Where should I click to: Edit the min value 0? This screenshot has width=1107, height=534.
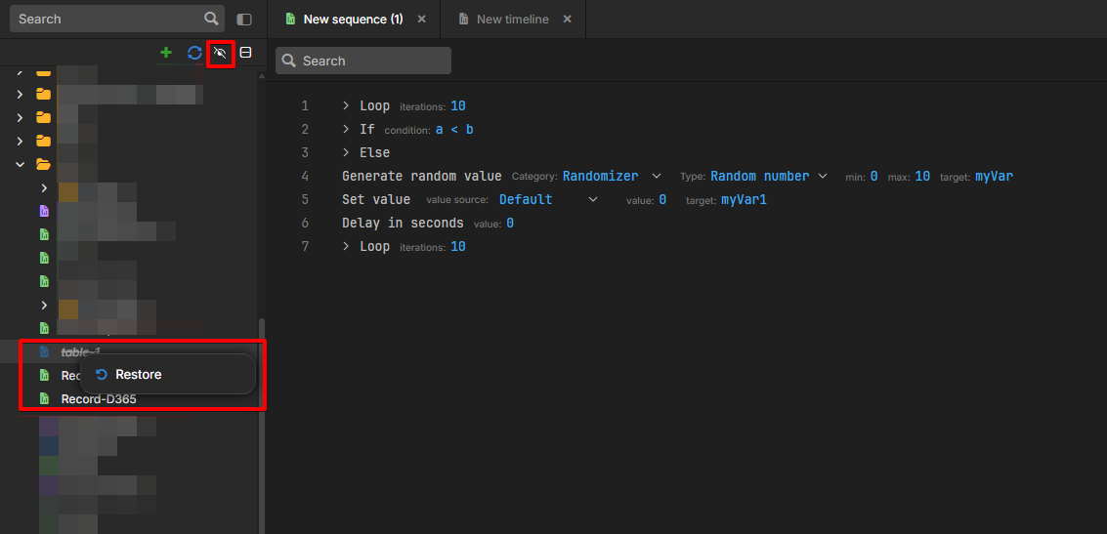[873, 176]
